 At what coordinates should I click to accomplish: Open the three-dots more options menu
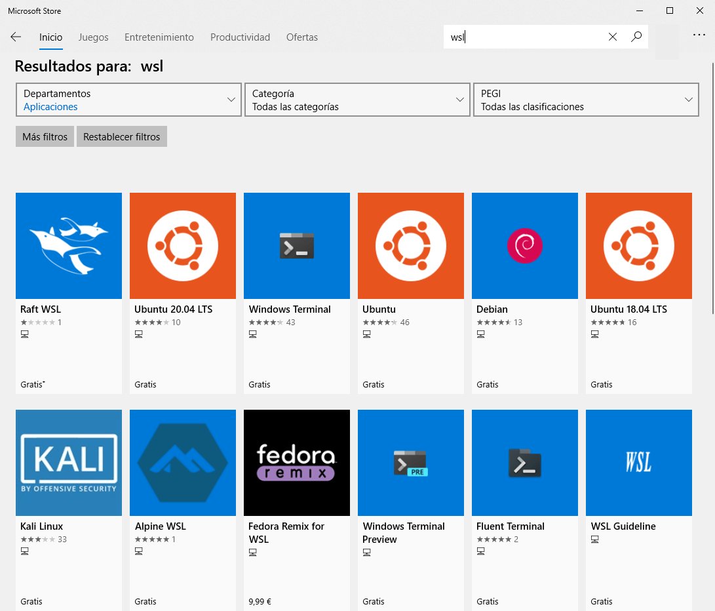(x=699, y=35)
